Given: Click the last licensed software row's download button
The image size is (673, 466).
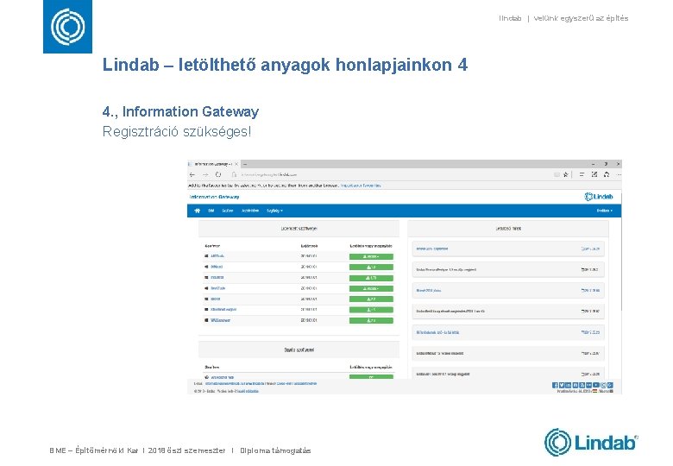Looking at the screenshot, I should click(x=371, y=320).
